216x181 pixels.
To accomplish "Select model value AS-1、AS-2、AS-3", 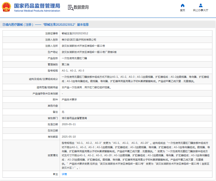I will 73,71.
